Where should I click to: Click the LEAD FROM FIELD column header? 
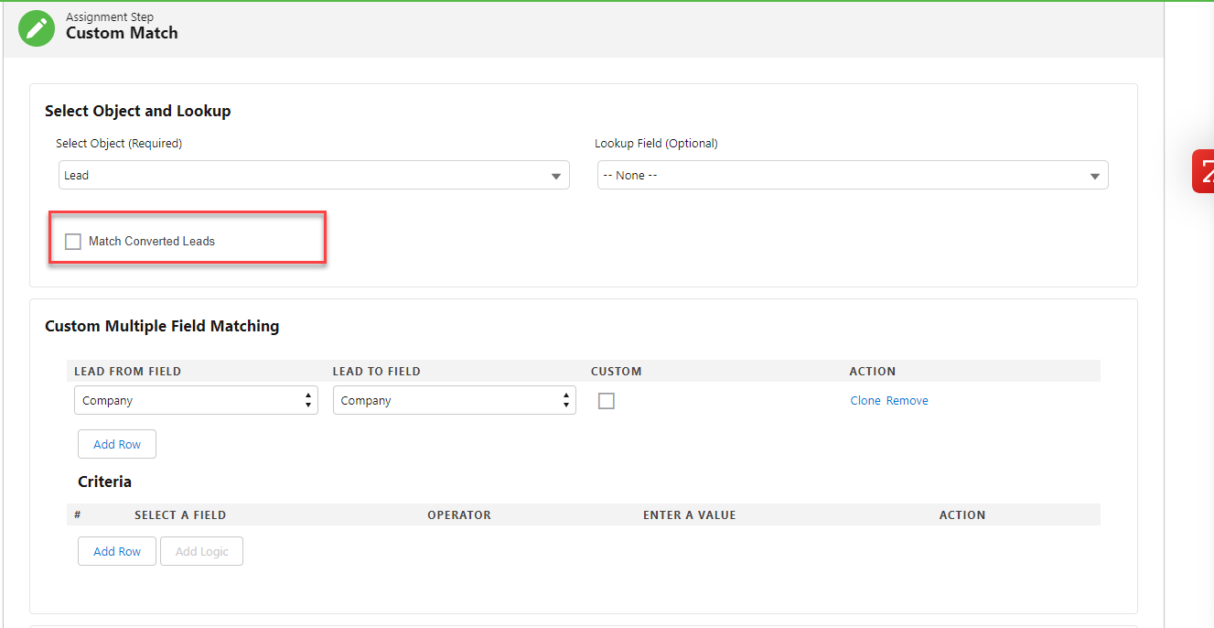pos(128,372)
